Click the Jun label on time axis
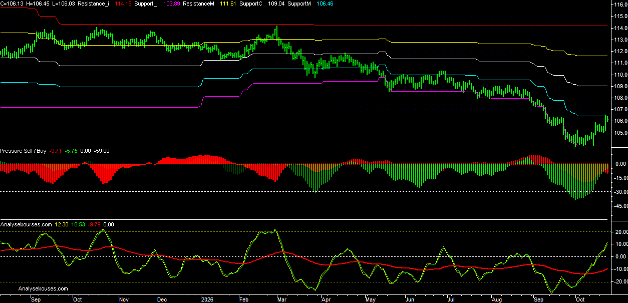Image resolution: width=628 pixels, height=303 pixels. (x=409, y=299)
